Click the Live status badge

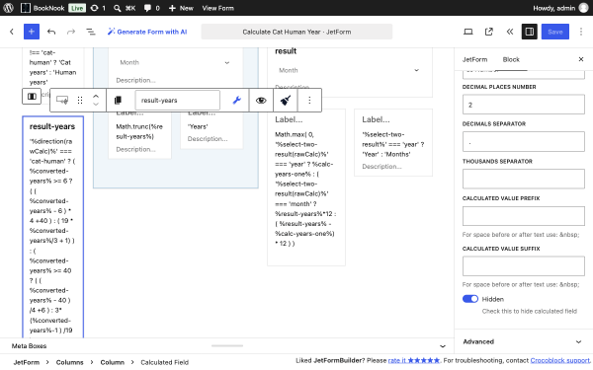[x=77, y=8]
